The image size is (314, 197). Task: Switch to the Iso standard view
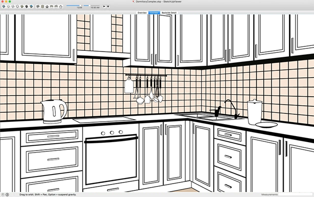(x=38, y=6)
